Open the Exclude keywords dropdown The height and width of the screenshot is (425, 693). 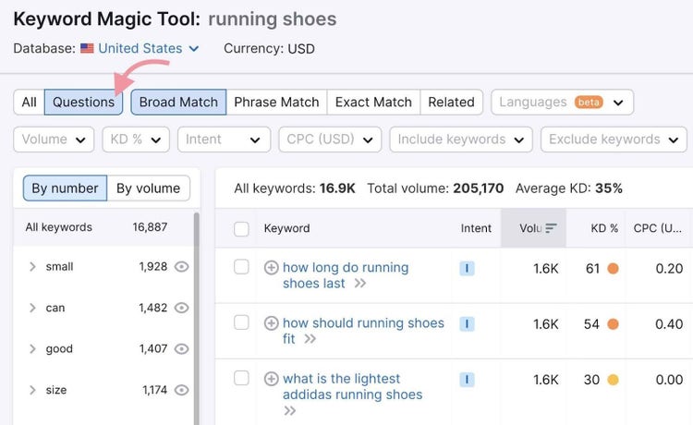tap(614, 140)
